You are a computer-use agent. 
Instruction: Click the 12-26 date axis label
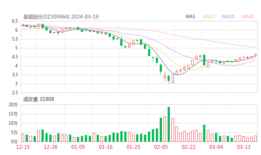coord(50,147)
